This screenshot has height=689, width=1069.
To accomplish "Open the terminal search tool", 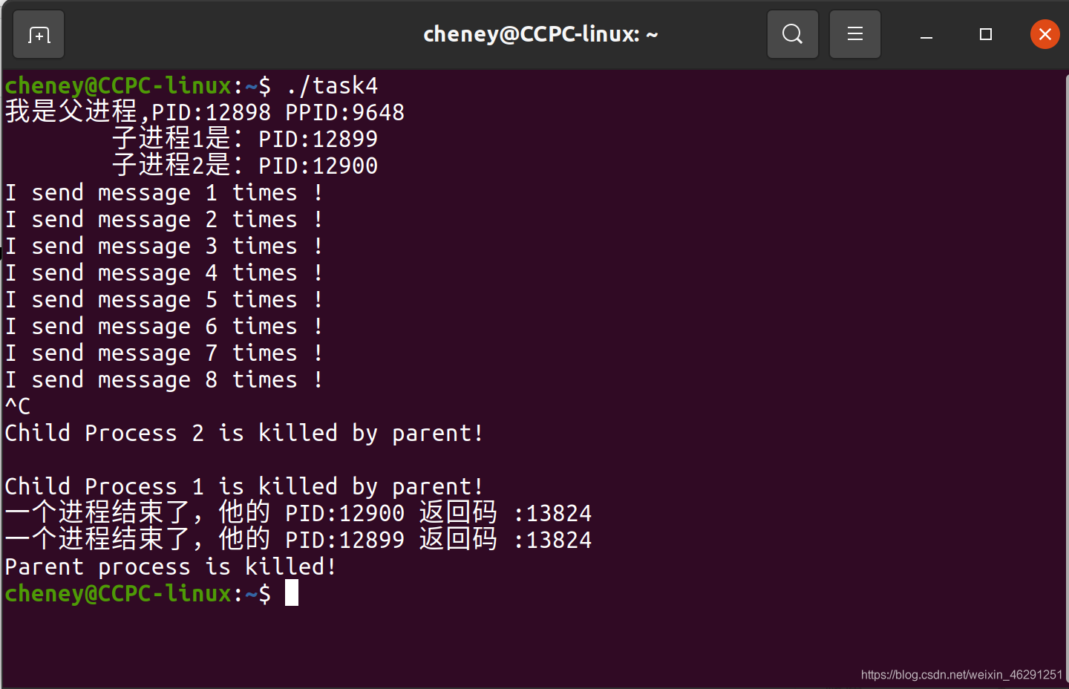I will (x=792, y=34).
